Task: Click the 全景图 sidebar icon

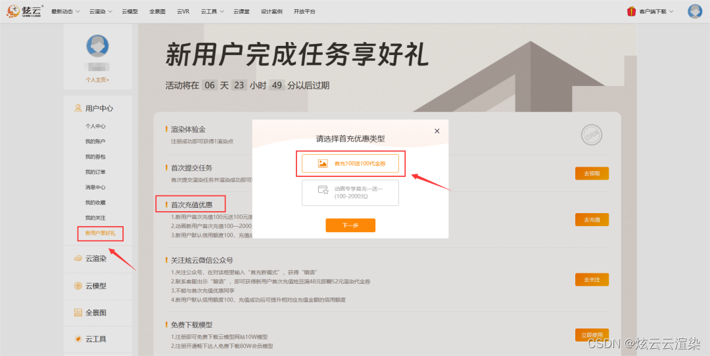Action: (78, 312)
